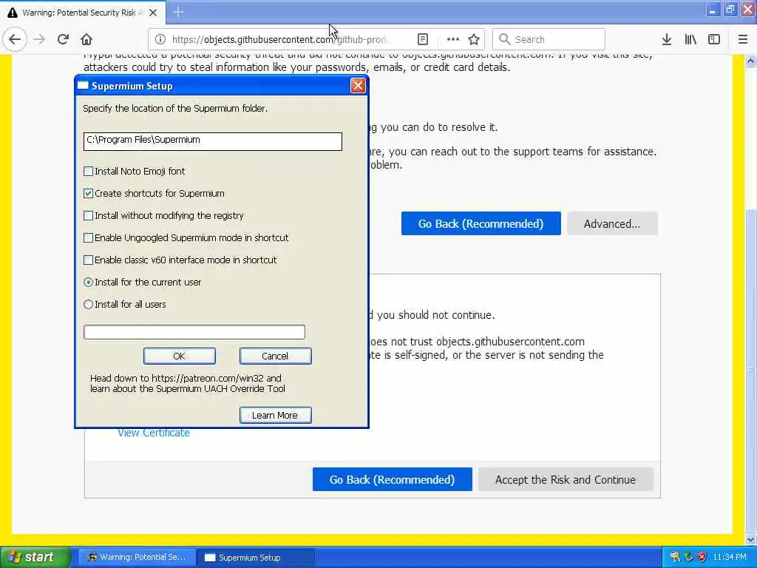Screen dimensions: 757x568
Task: Open the hamburger application menu
Action: pos(743,40)
